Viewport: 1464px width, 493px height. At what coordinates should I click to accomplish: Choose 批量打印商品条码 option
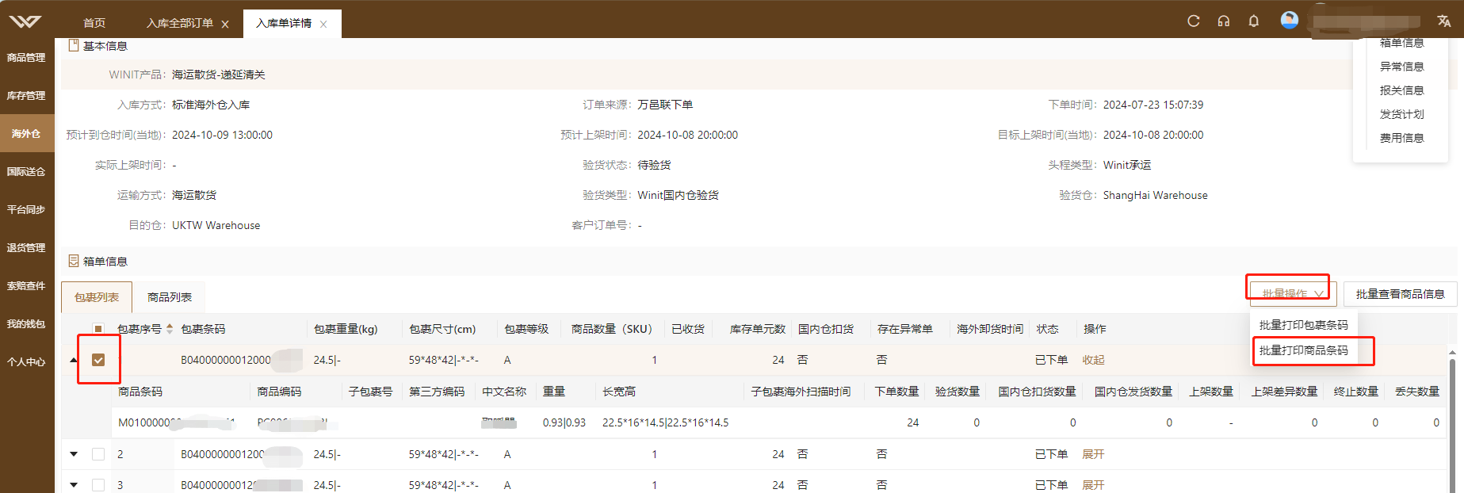(1304, 350)
